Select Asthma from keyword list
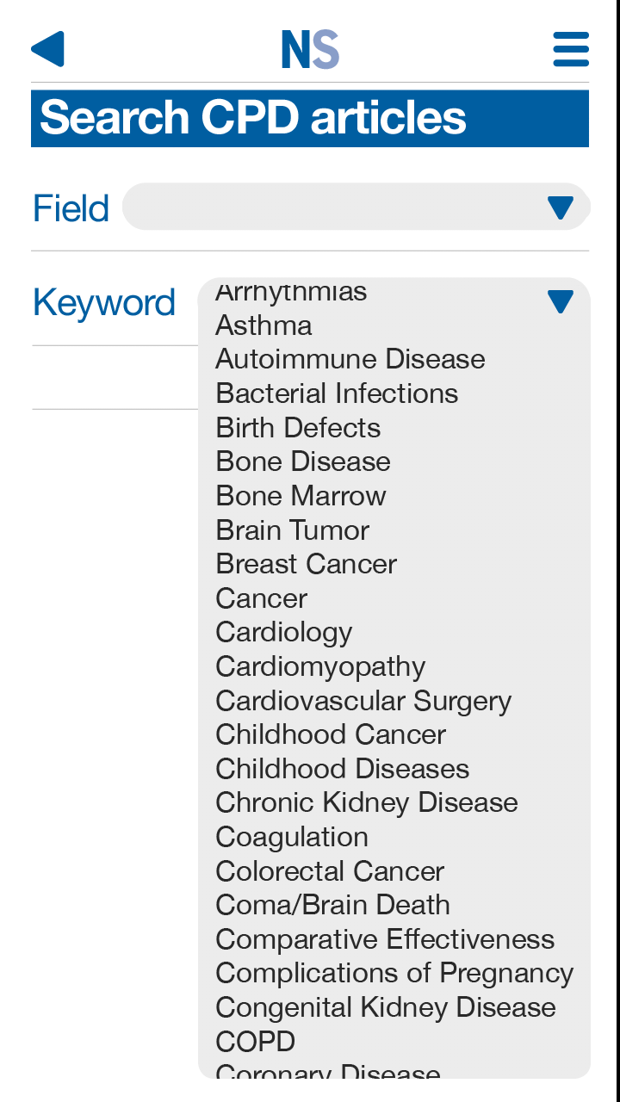 point(263,325)
